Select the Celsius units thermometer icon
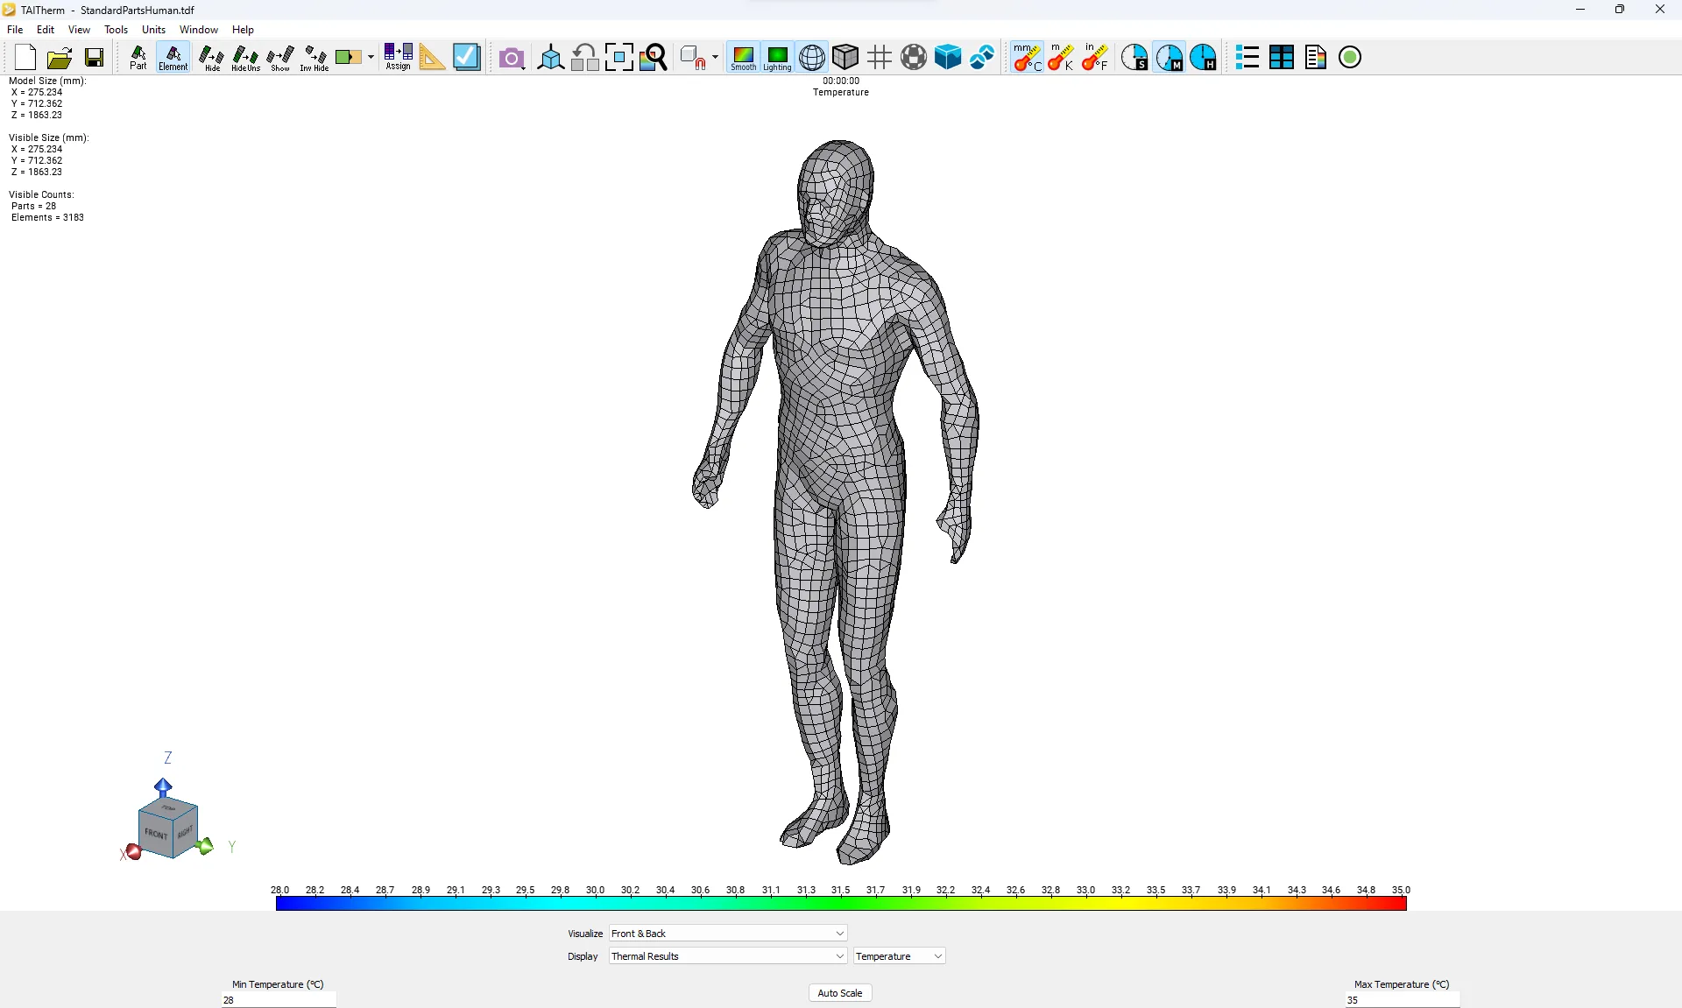This screenshot has width=1682, height=1008. [1026, 57]
